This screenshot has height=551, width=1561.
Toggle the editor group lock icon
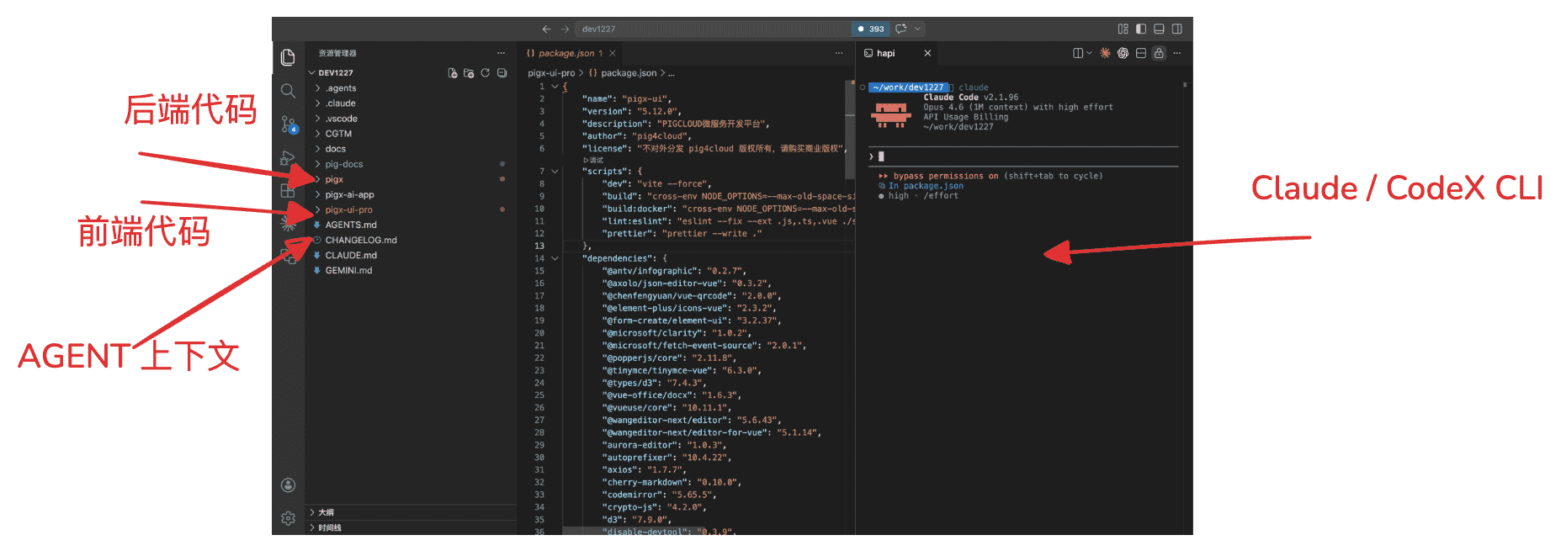(1159, 53)
